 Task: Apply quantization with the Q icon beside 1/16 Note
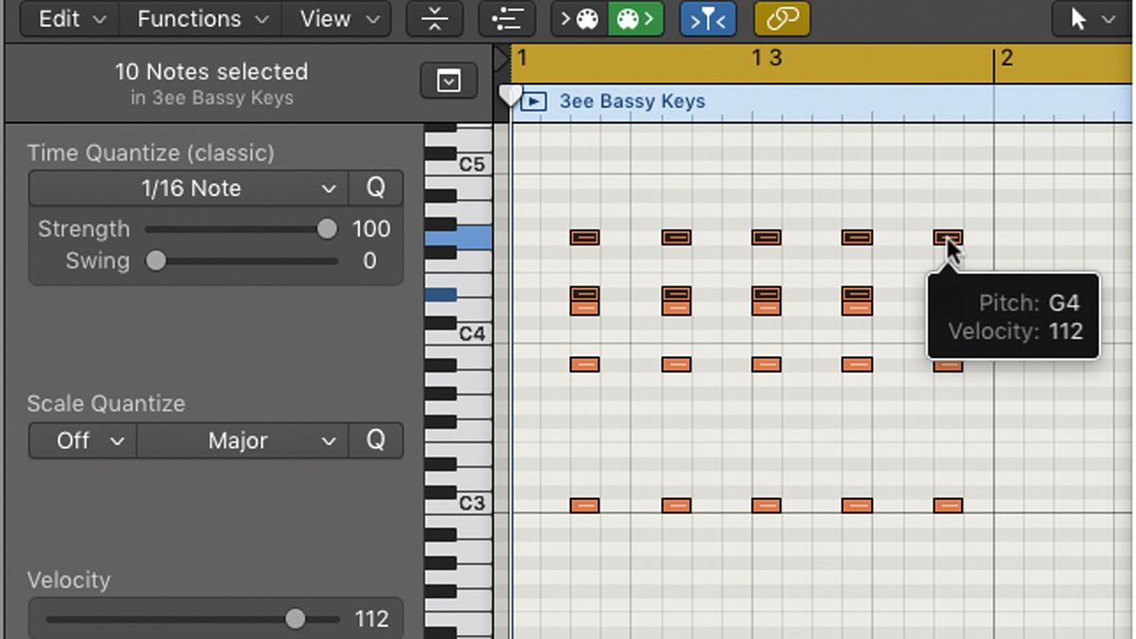pos(376,187)
